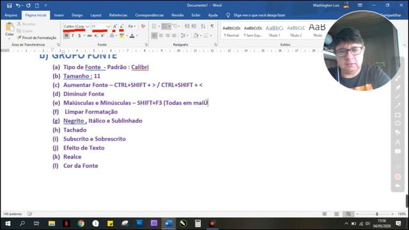This screenshot has width=409, height=230.
Task: Switch to the Design tab
Action: pos(77,15)
